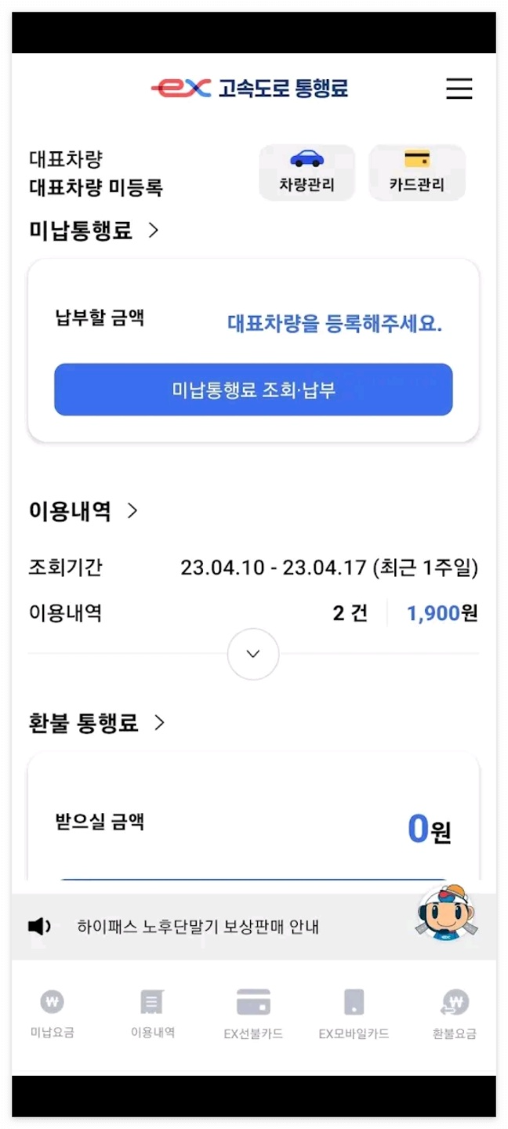Open 카드관리 card management
The width and height of the screenshot is (508, 1129).
pyautogui.click(x=416, y=172)
